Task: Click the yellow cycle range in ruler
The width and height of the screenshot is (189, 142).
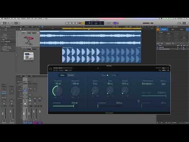Action: pos(102,28)
